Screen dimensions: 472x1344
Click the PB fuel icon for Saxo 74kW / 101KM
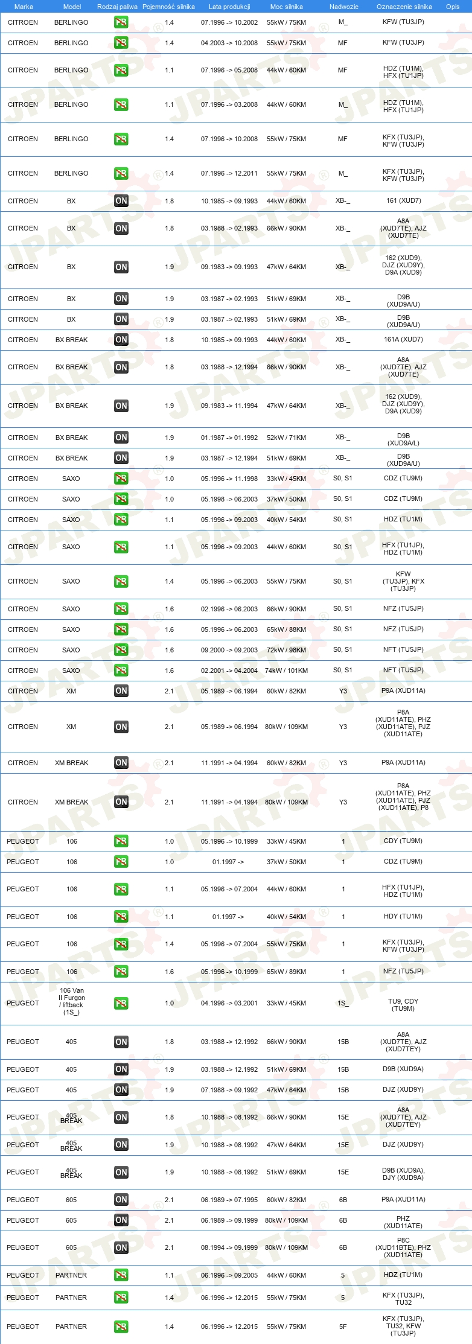tap(121, 670)
